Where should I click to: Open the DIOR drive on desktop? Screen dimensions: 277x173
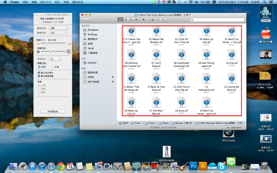266,13
